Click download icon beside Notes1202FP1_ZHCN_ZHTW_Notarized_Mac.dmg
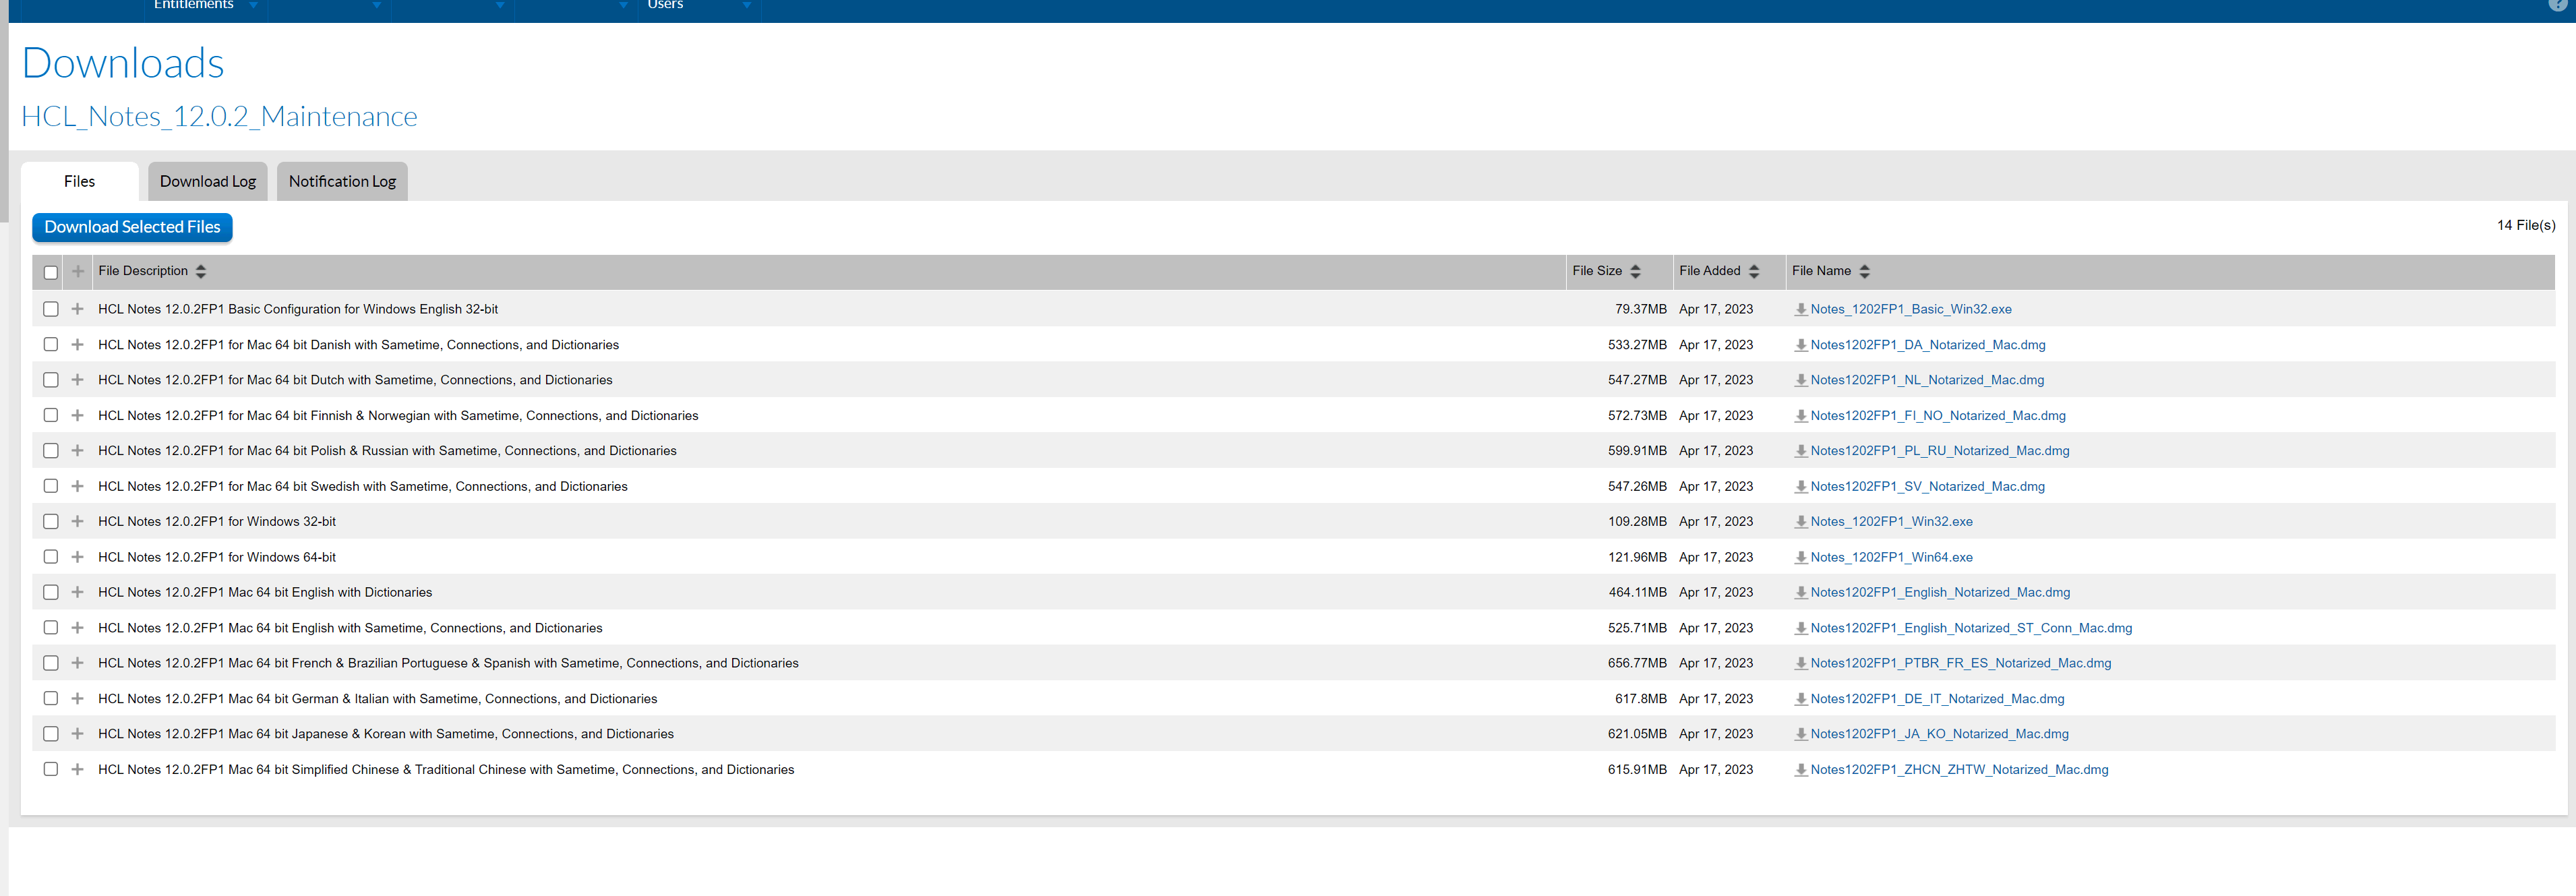Screen dimensions: 2576x896 coord(1800,770)
